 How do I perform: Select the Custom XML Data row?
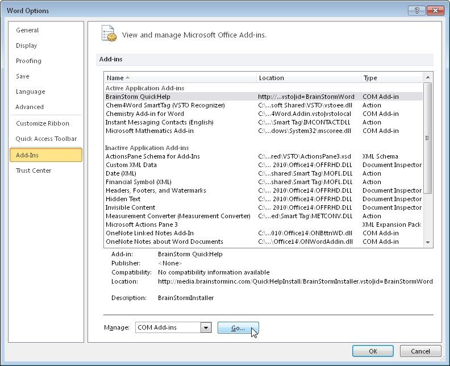264,165
